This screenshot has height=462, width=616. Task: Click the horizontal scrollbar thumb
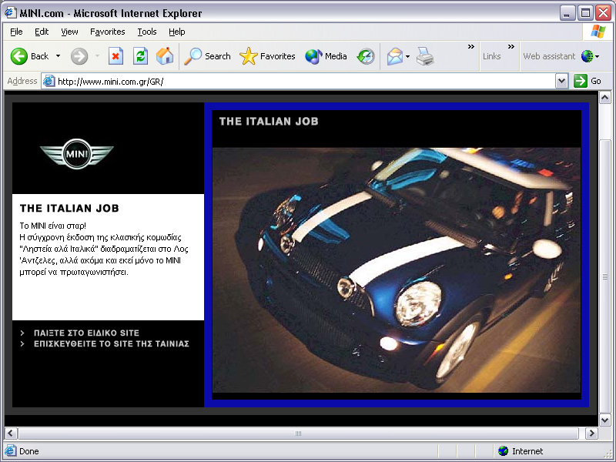pos(298,434)
